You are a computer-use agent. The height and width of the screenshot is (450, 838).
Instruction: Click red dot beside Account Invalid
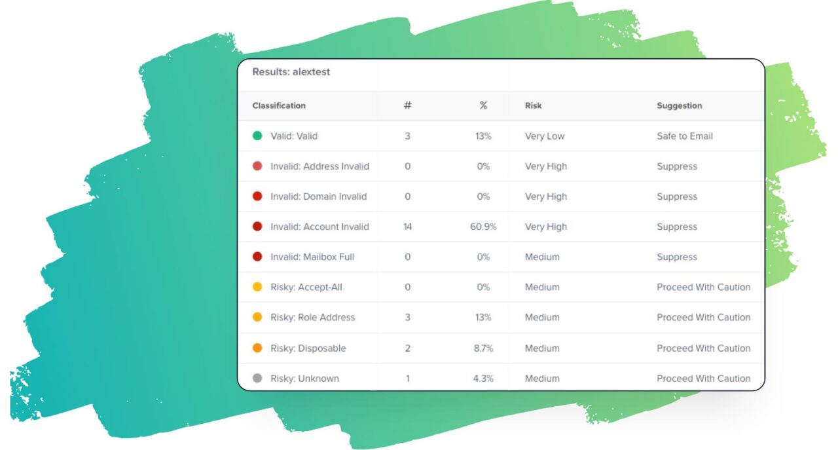coord(257,227)
